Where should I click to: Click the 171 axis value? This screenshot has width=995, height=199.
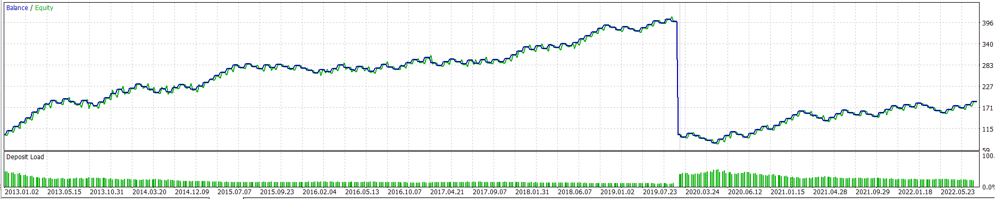[x=988, y=108]
